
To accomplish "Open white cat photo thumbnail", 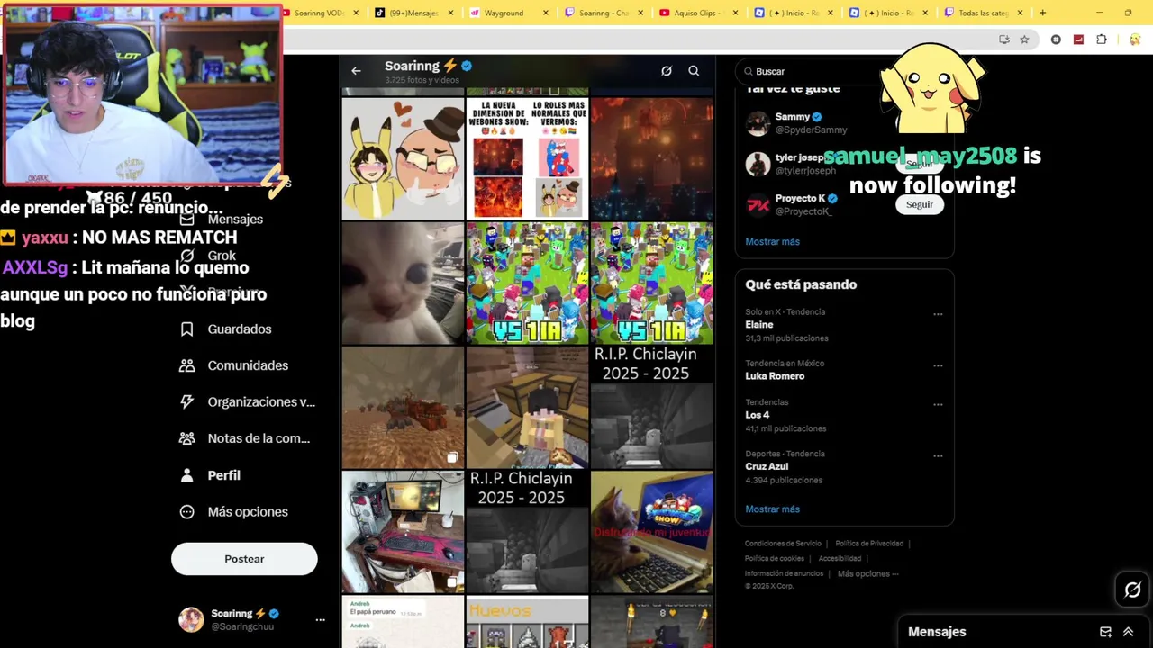I will coord(403,283).
